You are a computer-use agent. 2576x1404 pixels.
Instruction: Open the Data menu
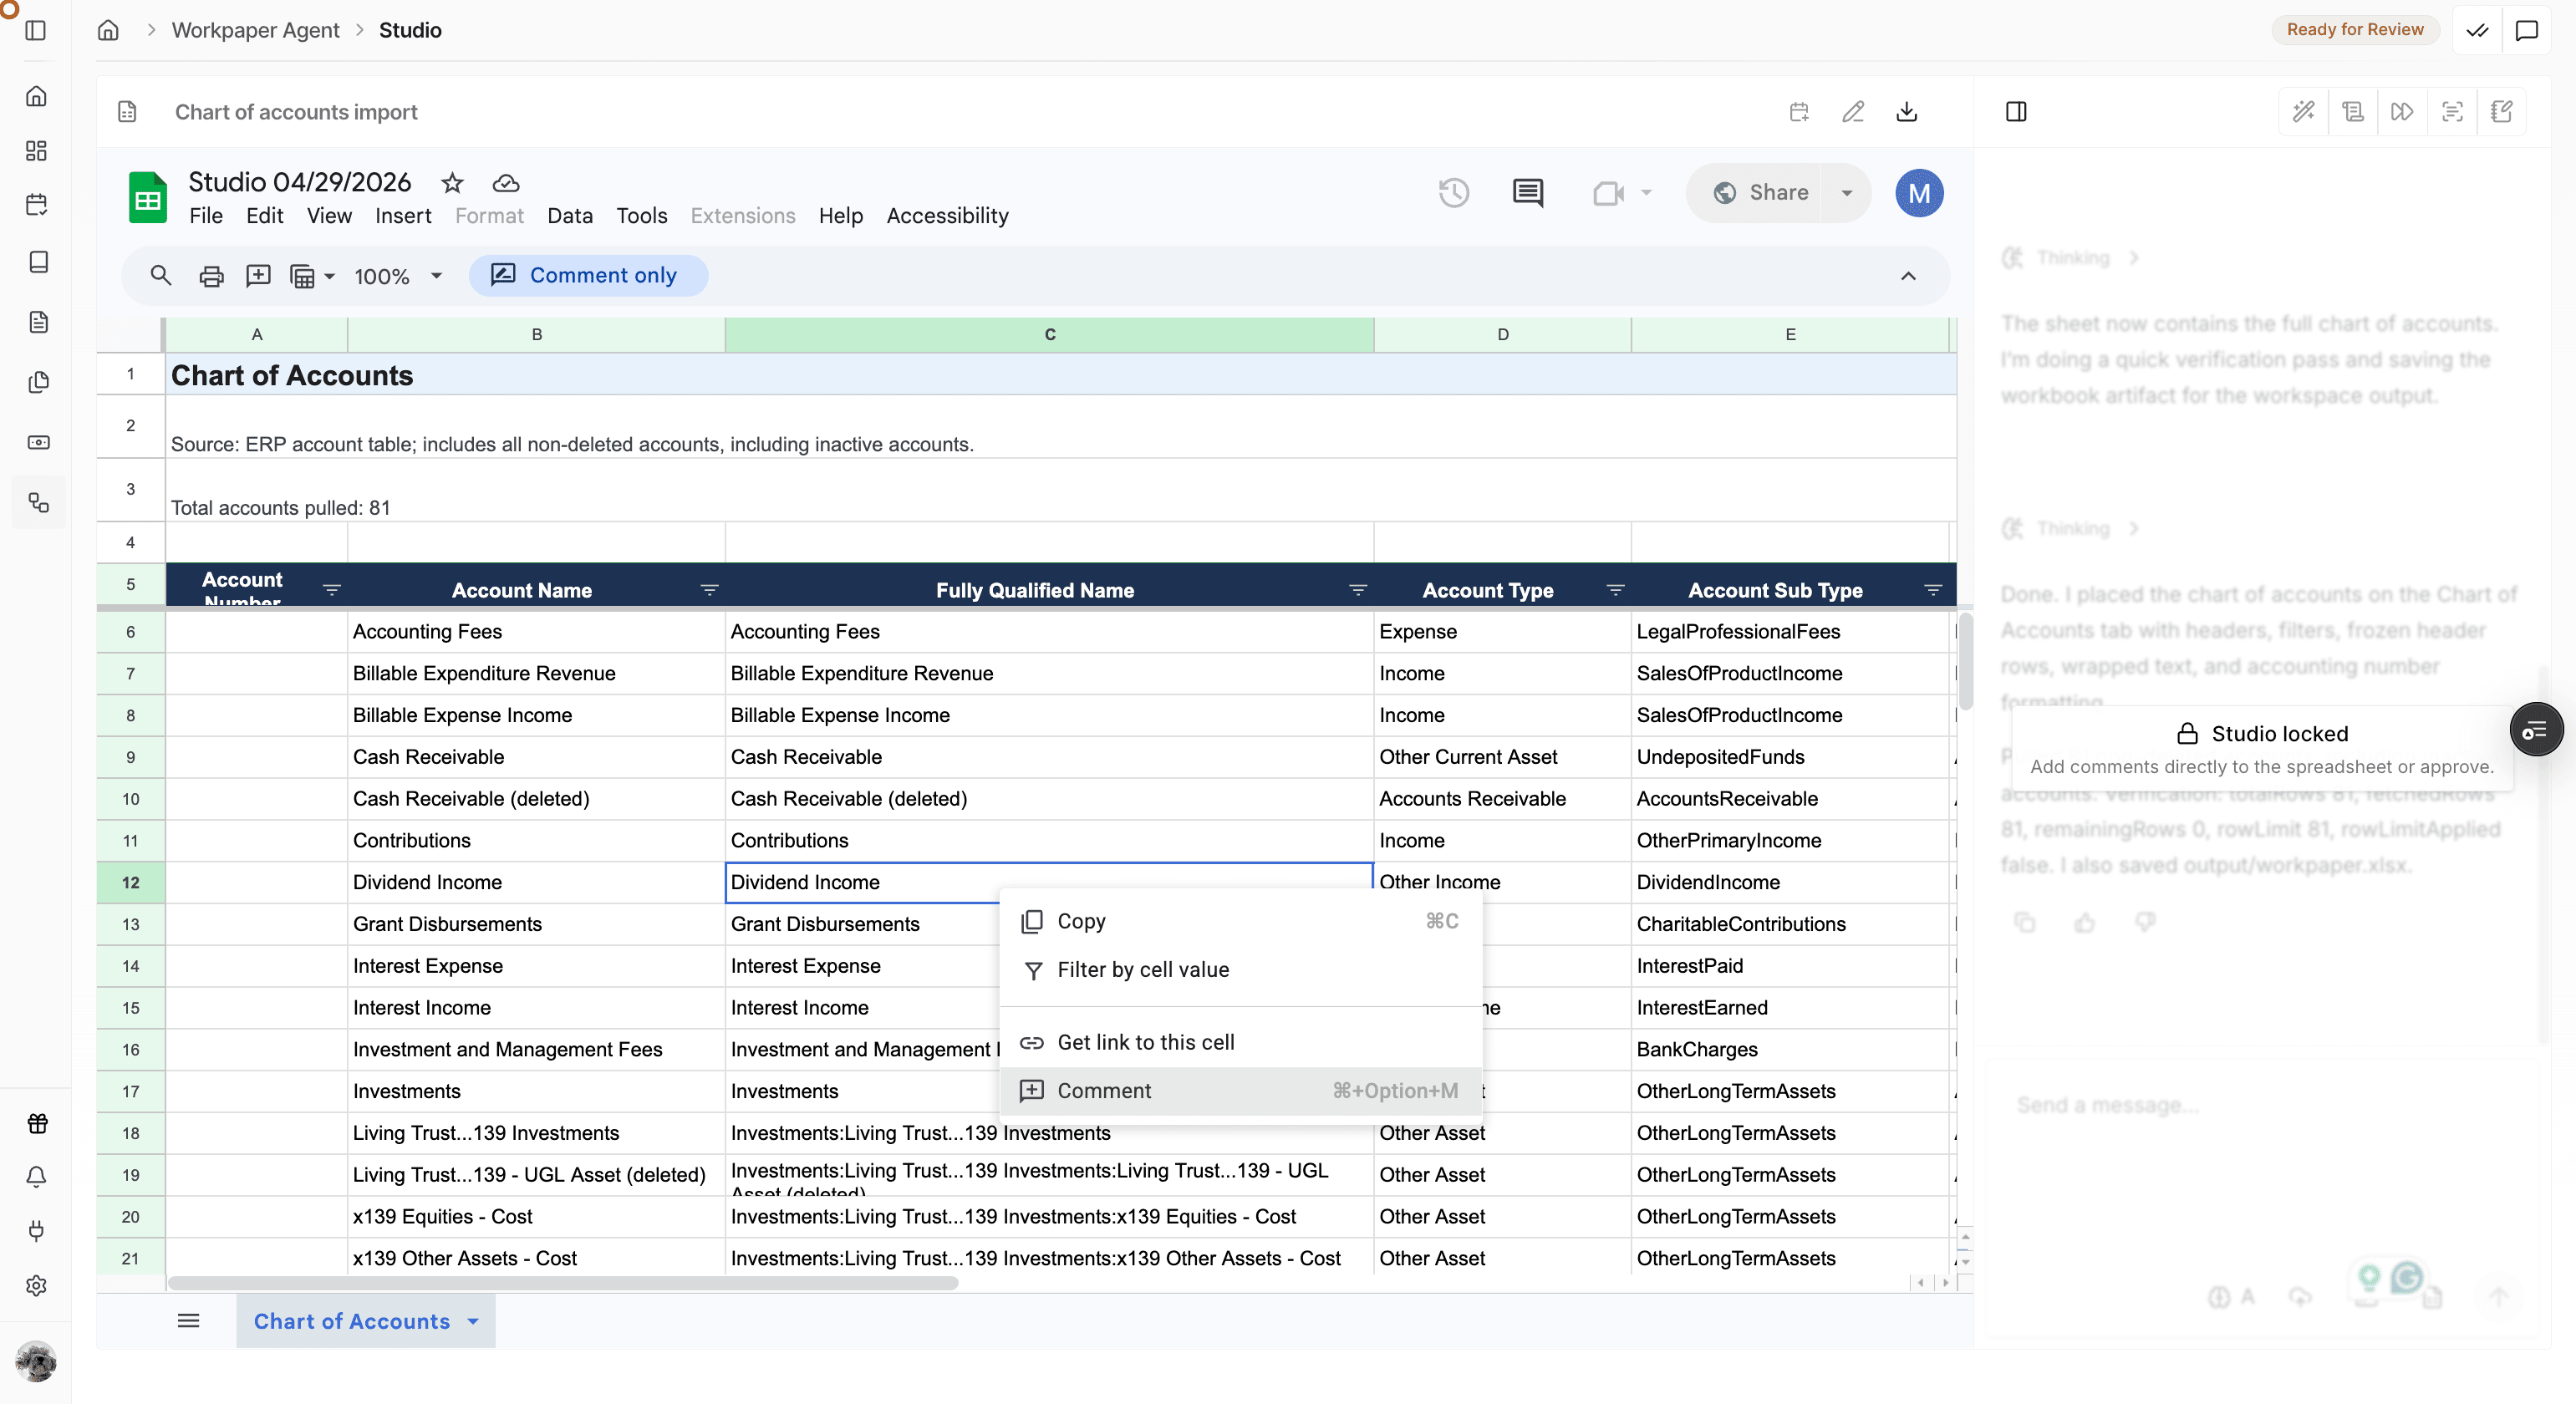tap(570, 216)
